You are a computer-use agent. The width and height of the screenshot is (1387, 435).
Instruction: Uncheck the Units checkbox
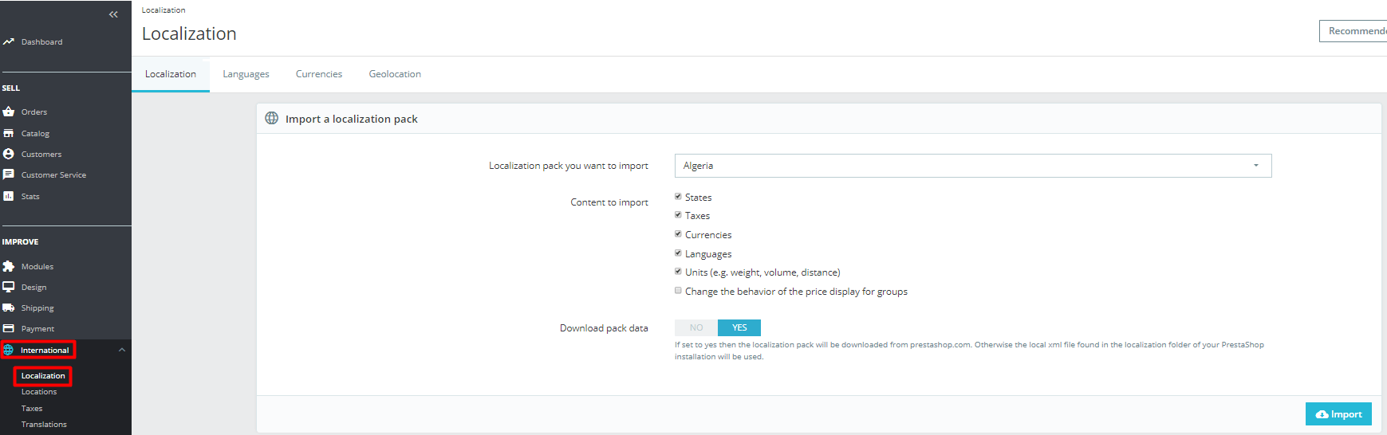pos(678,272)
